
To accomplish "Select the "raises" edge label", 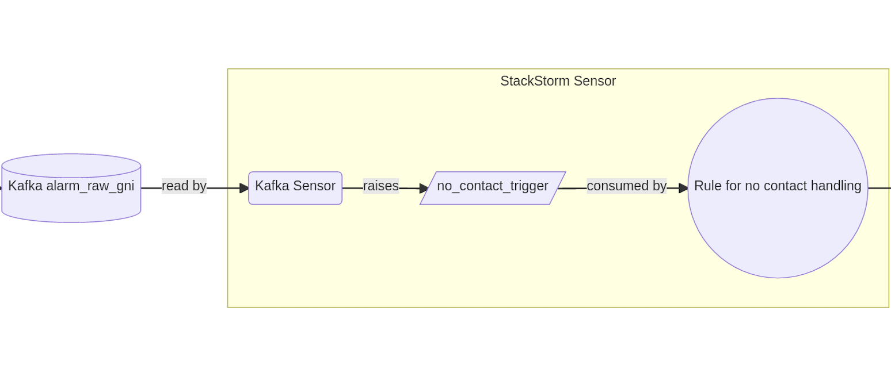I will 380,186.
